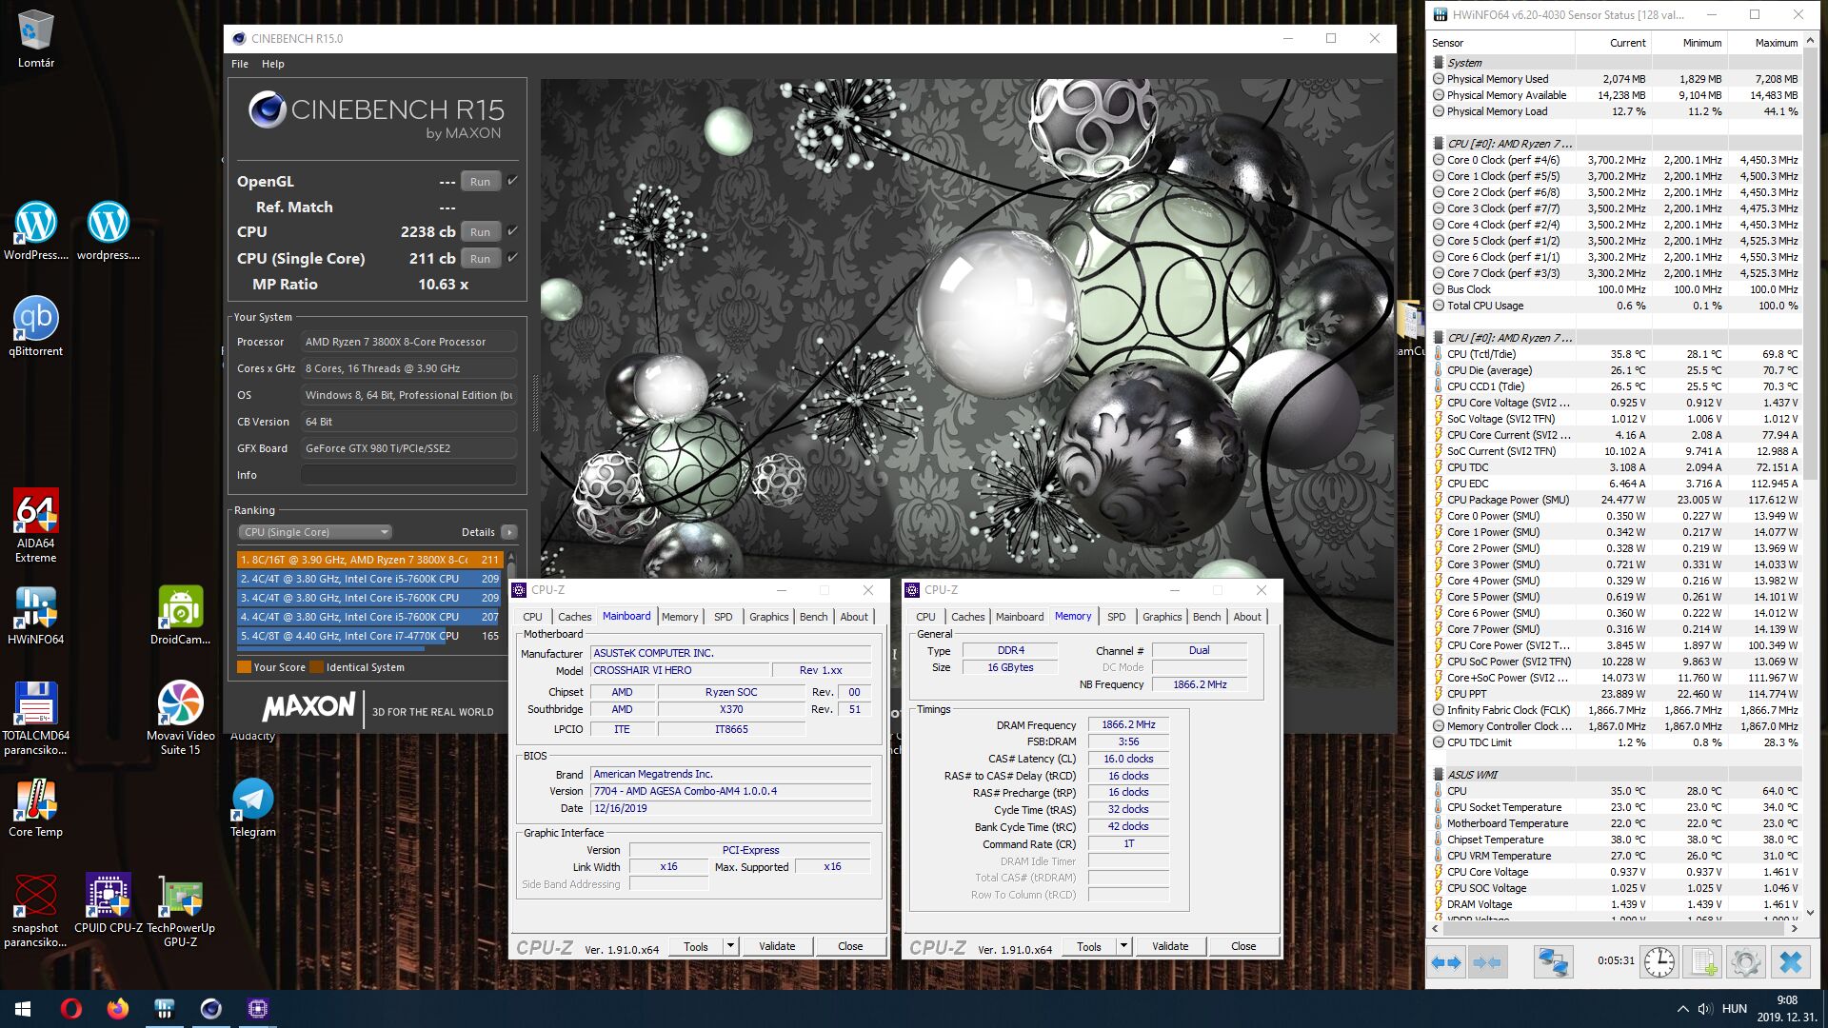Click Validate in Mainboard CPU-Z window
Image resolution: width=1828 pixels, height=1028 pixels.
(x=777, y=946)
